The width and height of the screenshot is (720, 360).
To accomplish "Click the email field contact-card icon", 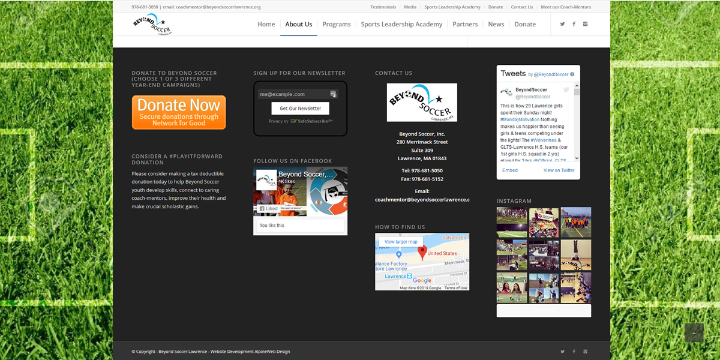I will (x=334, y=94).
